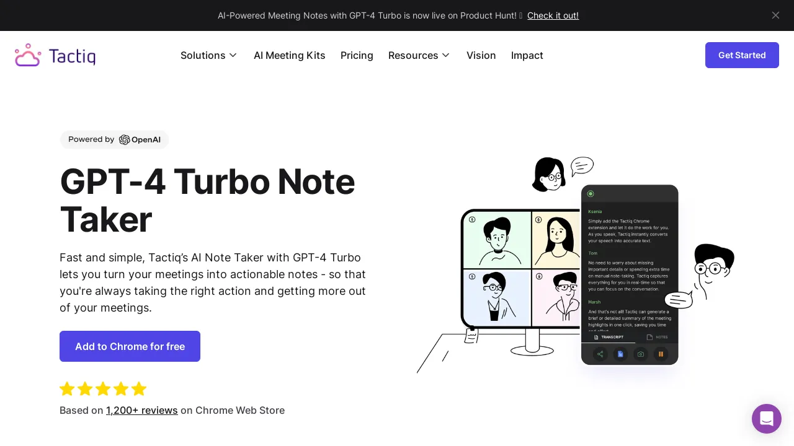Open the Resources dropdown

click(419, 55)
